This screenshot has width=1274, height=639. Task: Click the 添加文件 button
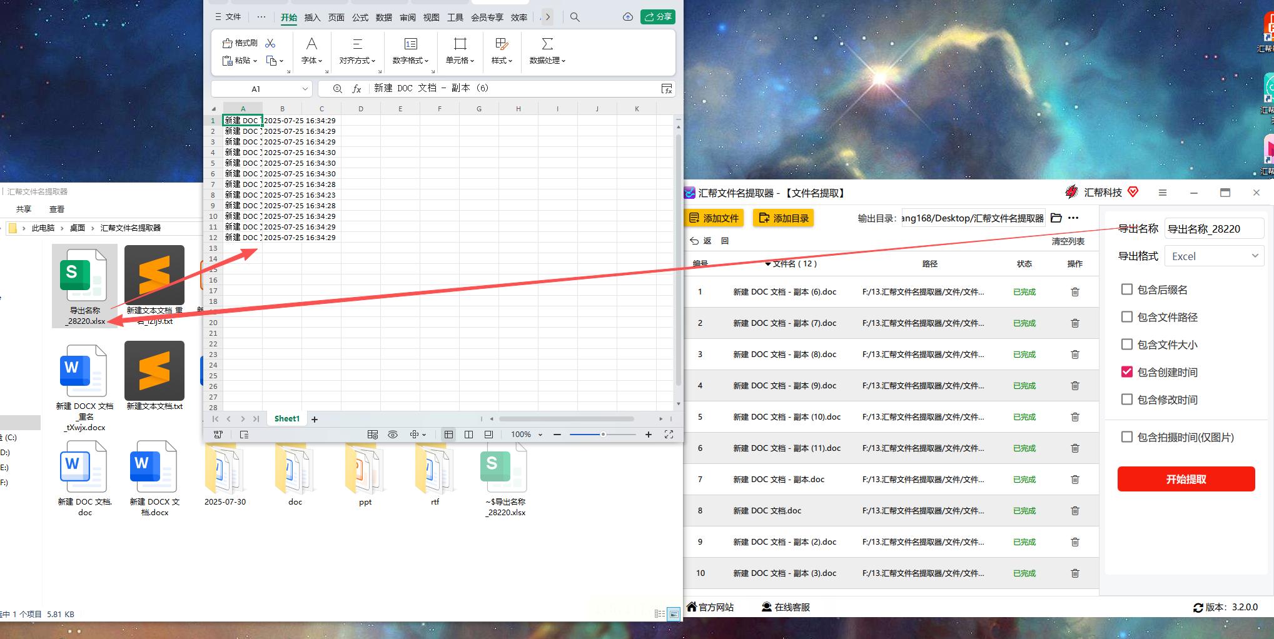[714, 218]
